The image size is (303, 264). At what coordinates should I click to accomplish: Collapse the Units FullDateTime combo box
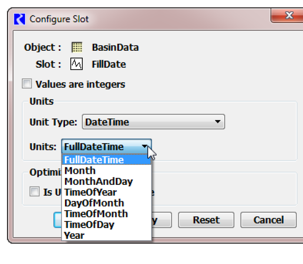[x=106, y=147]
